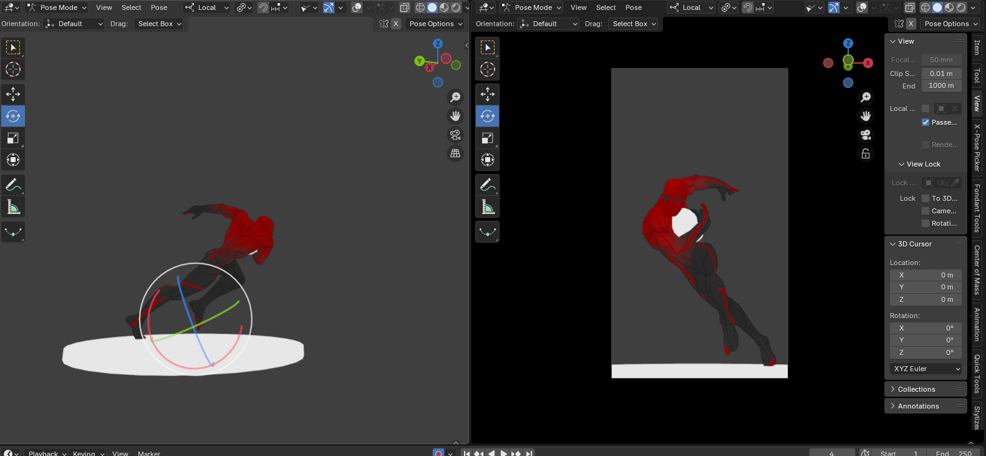986x456 pixels.
Task: Open the XYZ Euler rotation mode dropdown
Action: tap(926, 369)
